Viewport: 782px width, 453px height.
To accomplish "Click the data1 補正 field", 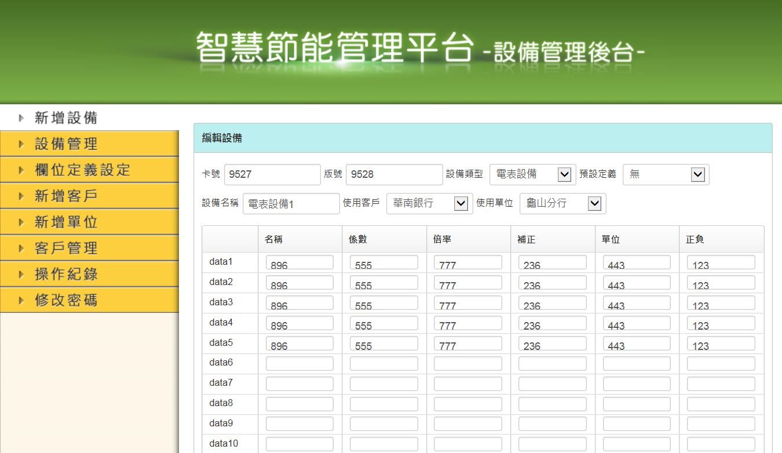I will pyautogui.click(x=553, y=262).
